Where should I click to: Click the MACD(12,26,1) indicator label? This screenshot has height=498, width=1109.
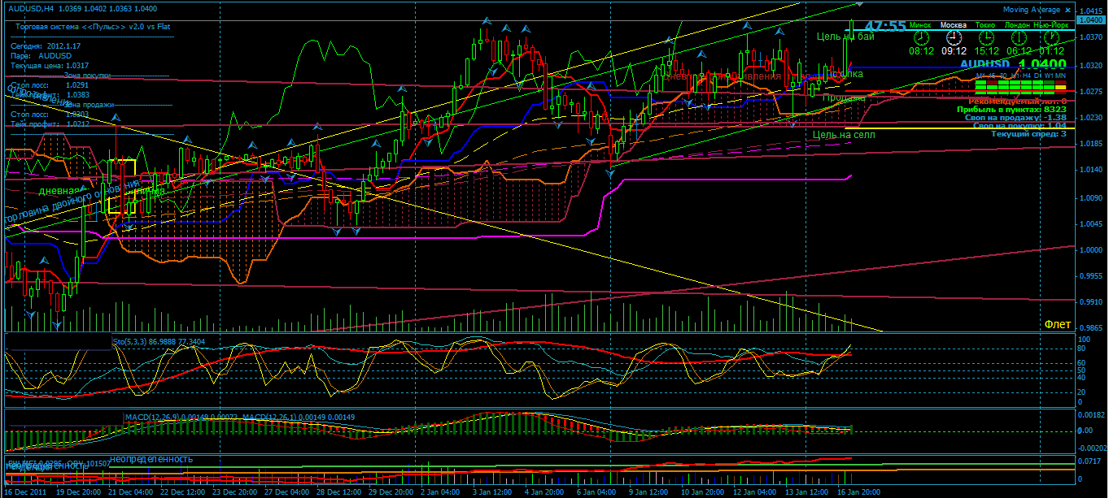[x=299, y=418]
